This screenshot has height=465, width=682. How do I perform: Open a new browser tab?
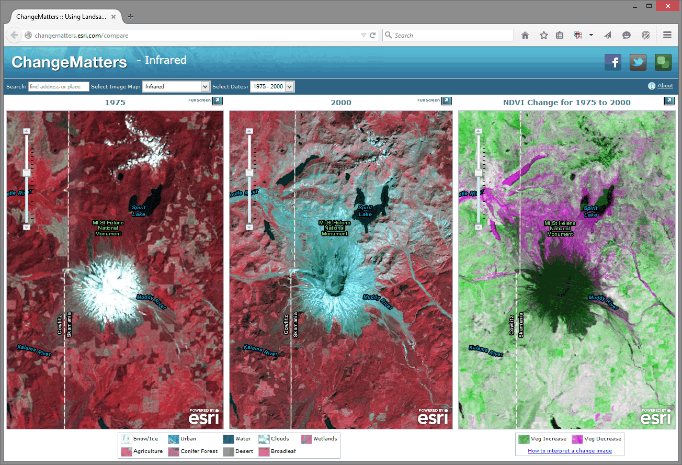[x=131, y=16]
